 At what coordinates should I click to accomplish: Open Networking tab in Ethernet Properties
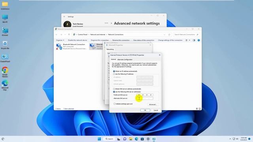(110, 49)
